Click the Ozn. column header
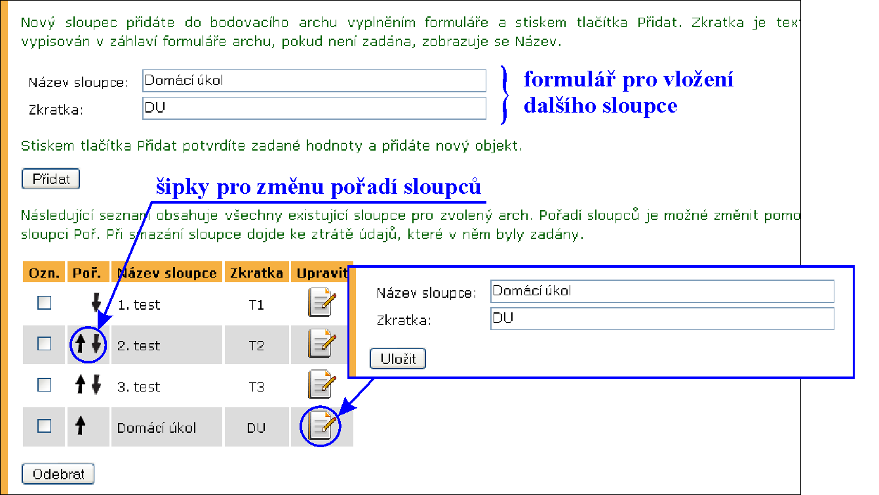The width and height of the screenshot is (879, 495). pyautogui.click(x=44, y=273)
